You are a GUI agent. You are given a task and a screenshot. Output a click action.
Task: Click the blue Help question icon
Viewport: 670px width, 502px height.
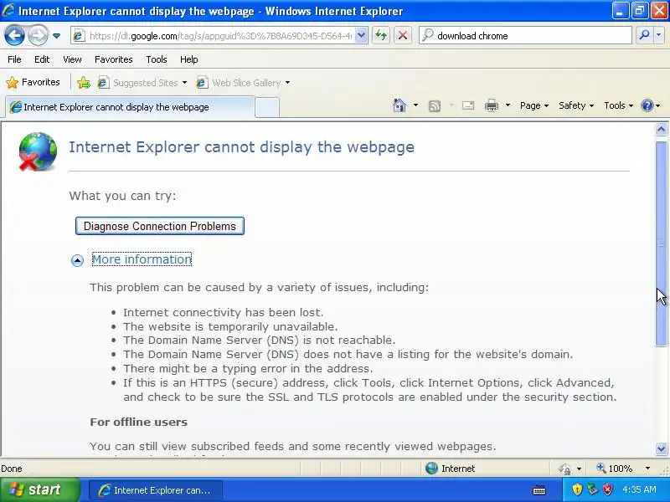click(x=647, y=105)
